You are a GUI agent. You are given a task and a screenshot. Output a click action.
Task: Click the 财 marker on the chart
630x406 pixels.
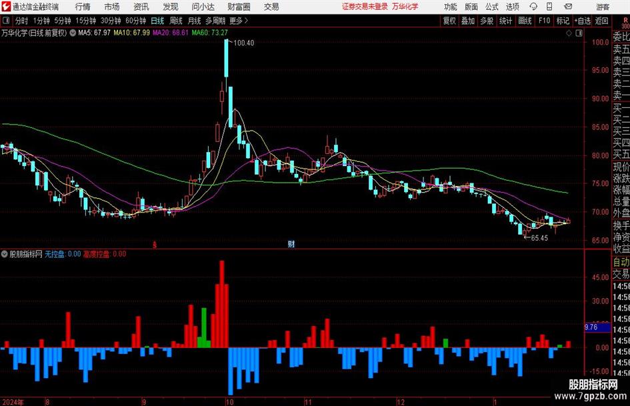pos(291,243)
